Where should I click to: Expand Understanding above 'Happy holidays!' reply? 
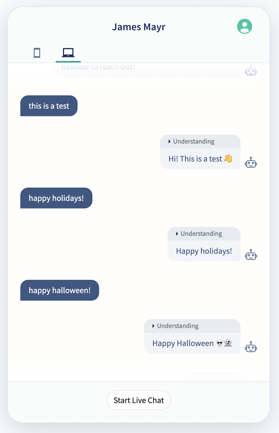point(199,234)
